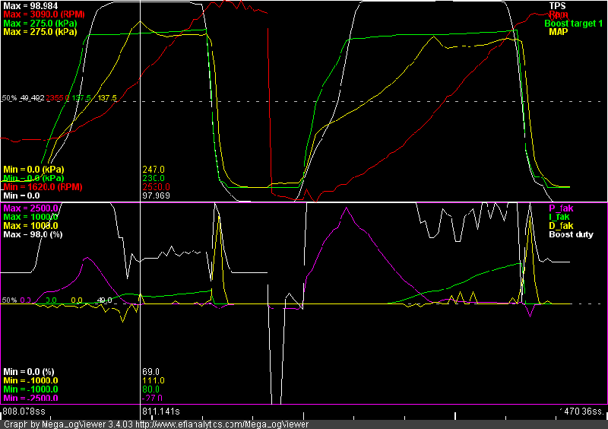Select the Boost duty legend label
608x429 pixels.
pyautogui.click(x=571, y=235)
